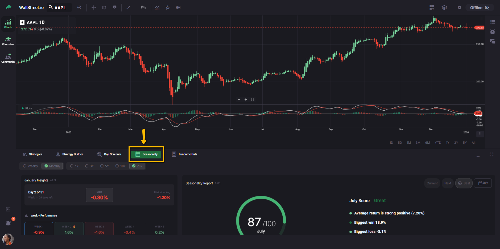500x249 pixels.
Task: Open the indicators chart icon
Action: (x=157, y=7)
